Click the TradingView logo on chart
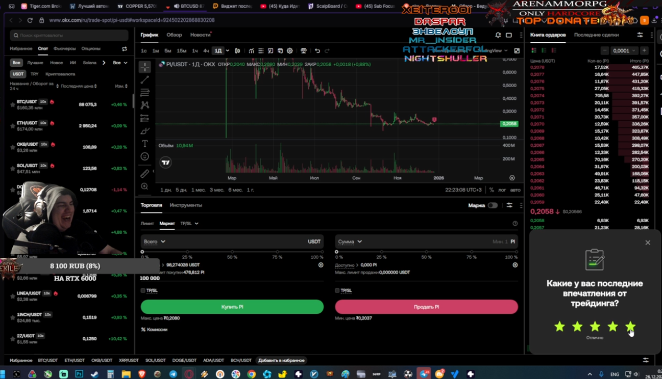This screenshot has height=379, width=662. (165, 163)
